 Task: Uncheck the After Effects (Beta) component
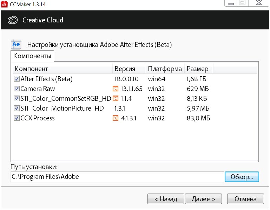click(x=17, y=79)
